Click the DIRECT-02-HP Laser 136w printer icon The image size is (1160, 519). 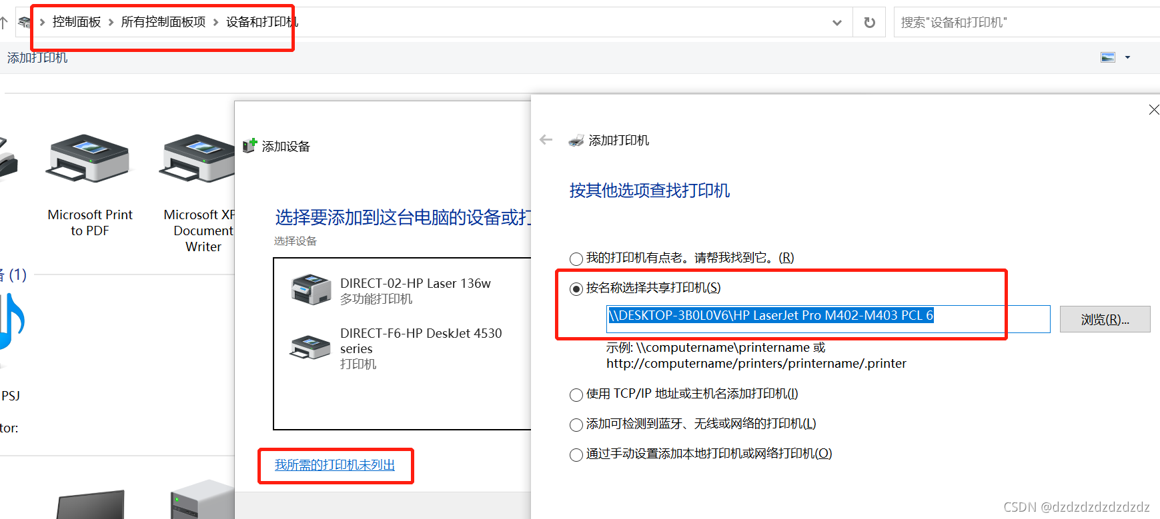click(x=311, y=289)
